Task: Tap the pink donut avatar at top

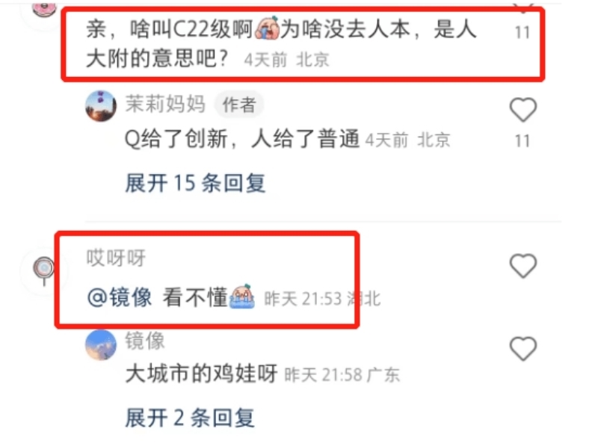Action: 44,8
